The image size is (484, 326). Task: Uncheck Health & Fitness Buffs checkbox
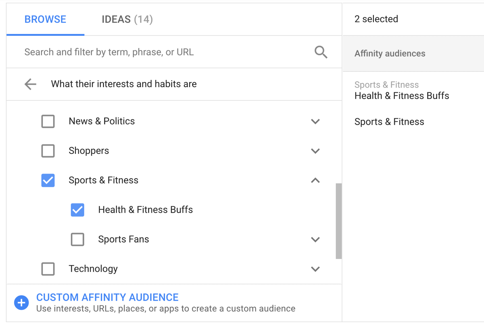pyautogui.click(x=77, y=210)
